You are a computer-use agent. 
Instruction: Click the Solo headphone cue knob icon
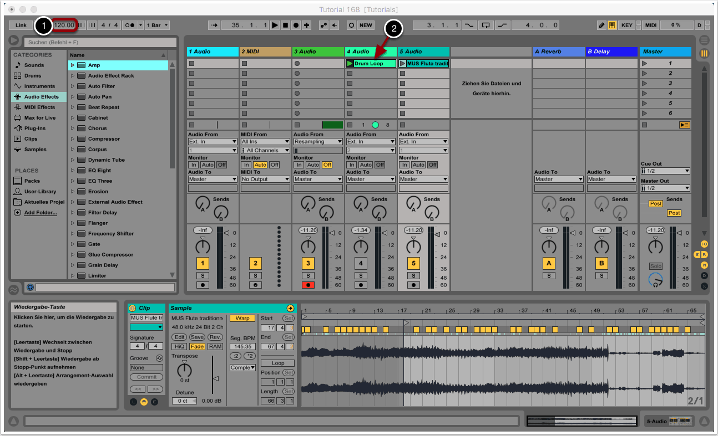[655, 280]
